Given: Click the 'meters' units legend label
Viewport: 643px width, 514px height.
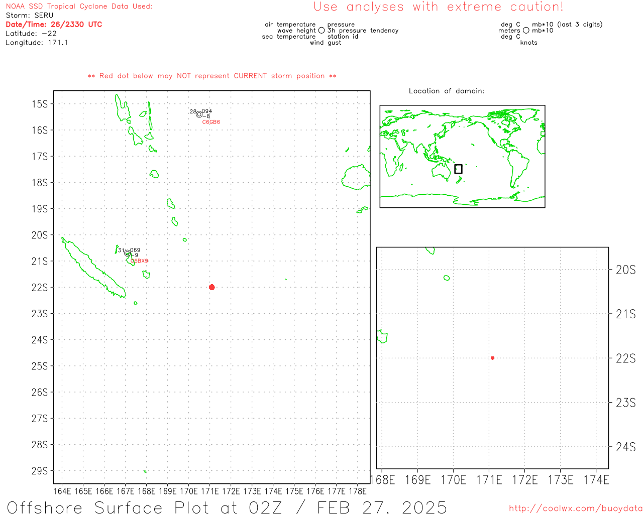Looking at the screenshot, I should pos(509,31).
